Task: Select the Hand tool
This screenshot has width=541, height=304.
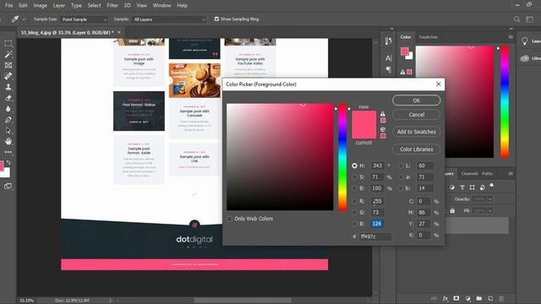Action: 8,141
